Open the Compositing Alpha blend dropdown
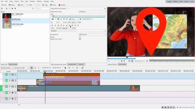The image size is (195, 109). coord(93,35)
